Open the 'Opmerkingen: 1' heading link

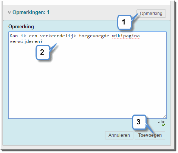tap(31, 12)
